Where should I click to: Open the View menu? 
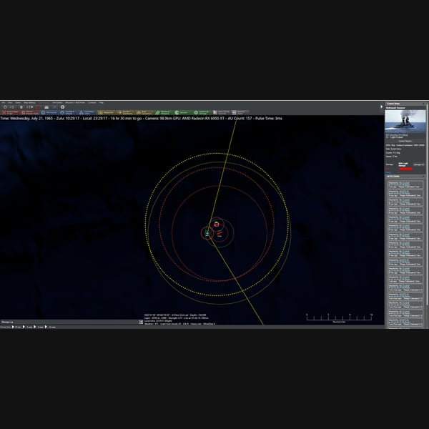[10, 102]
